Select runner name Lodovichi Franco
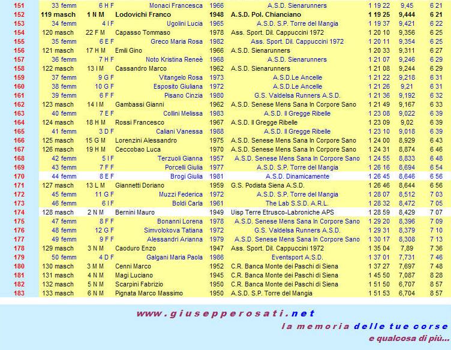 tap(143, 14)
